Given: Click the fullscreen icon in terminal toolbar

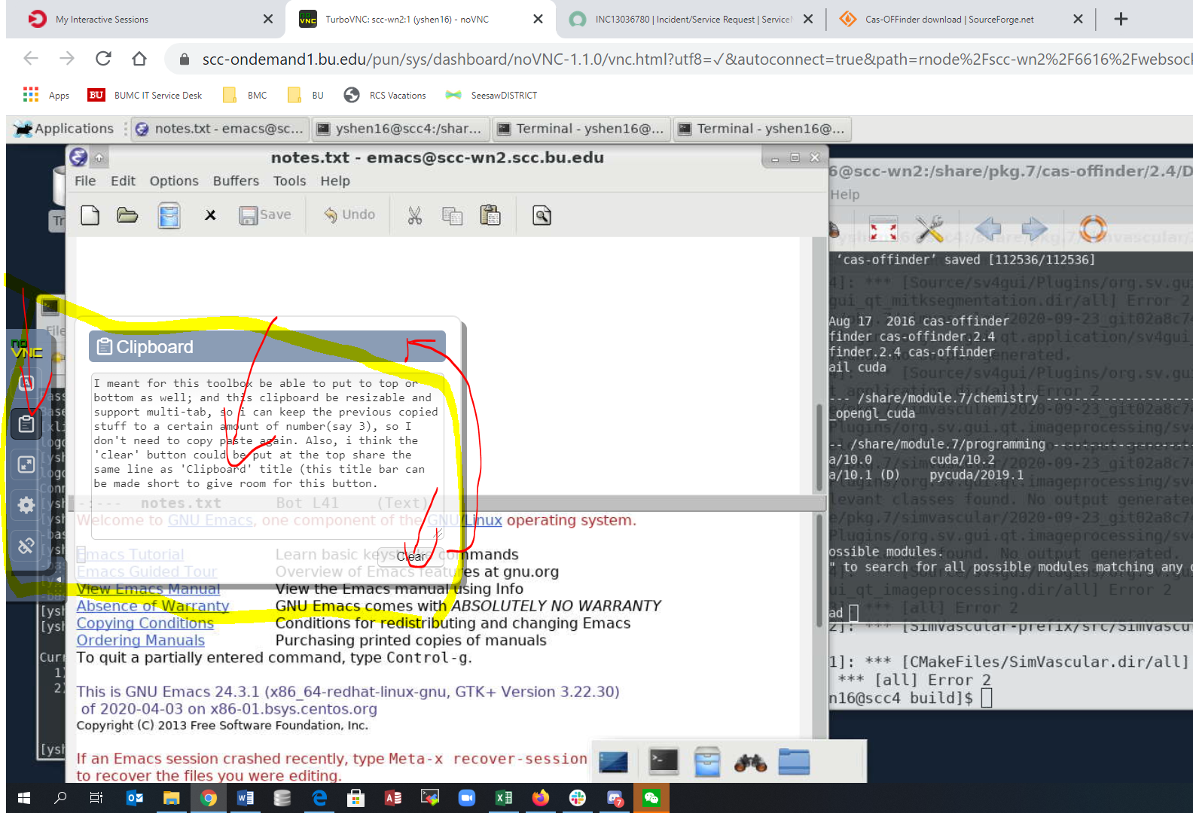Looking at the screenshot, I should point(883,229).
